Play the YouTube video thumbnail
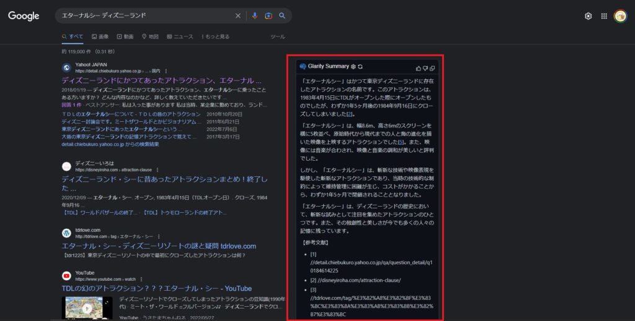Screen dimensions: 635x321 (87, 308)
